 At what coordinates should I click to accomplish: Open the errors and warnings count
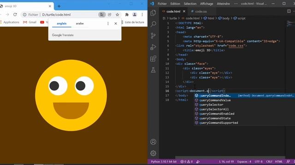pos(187,162)
